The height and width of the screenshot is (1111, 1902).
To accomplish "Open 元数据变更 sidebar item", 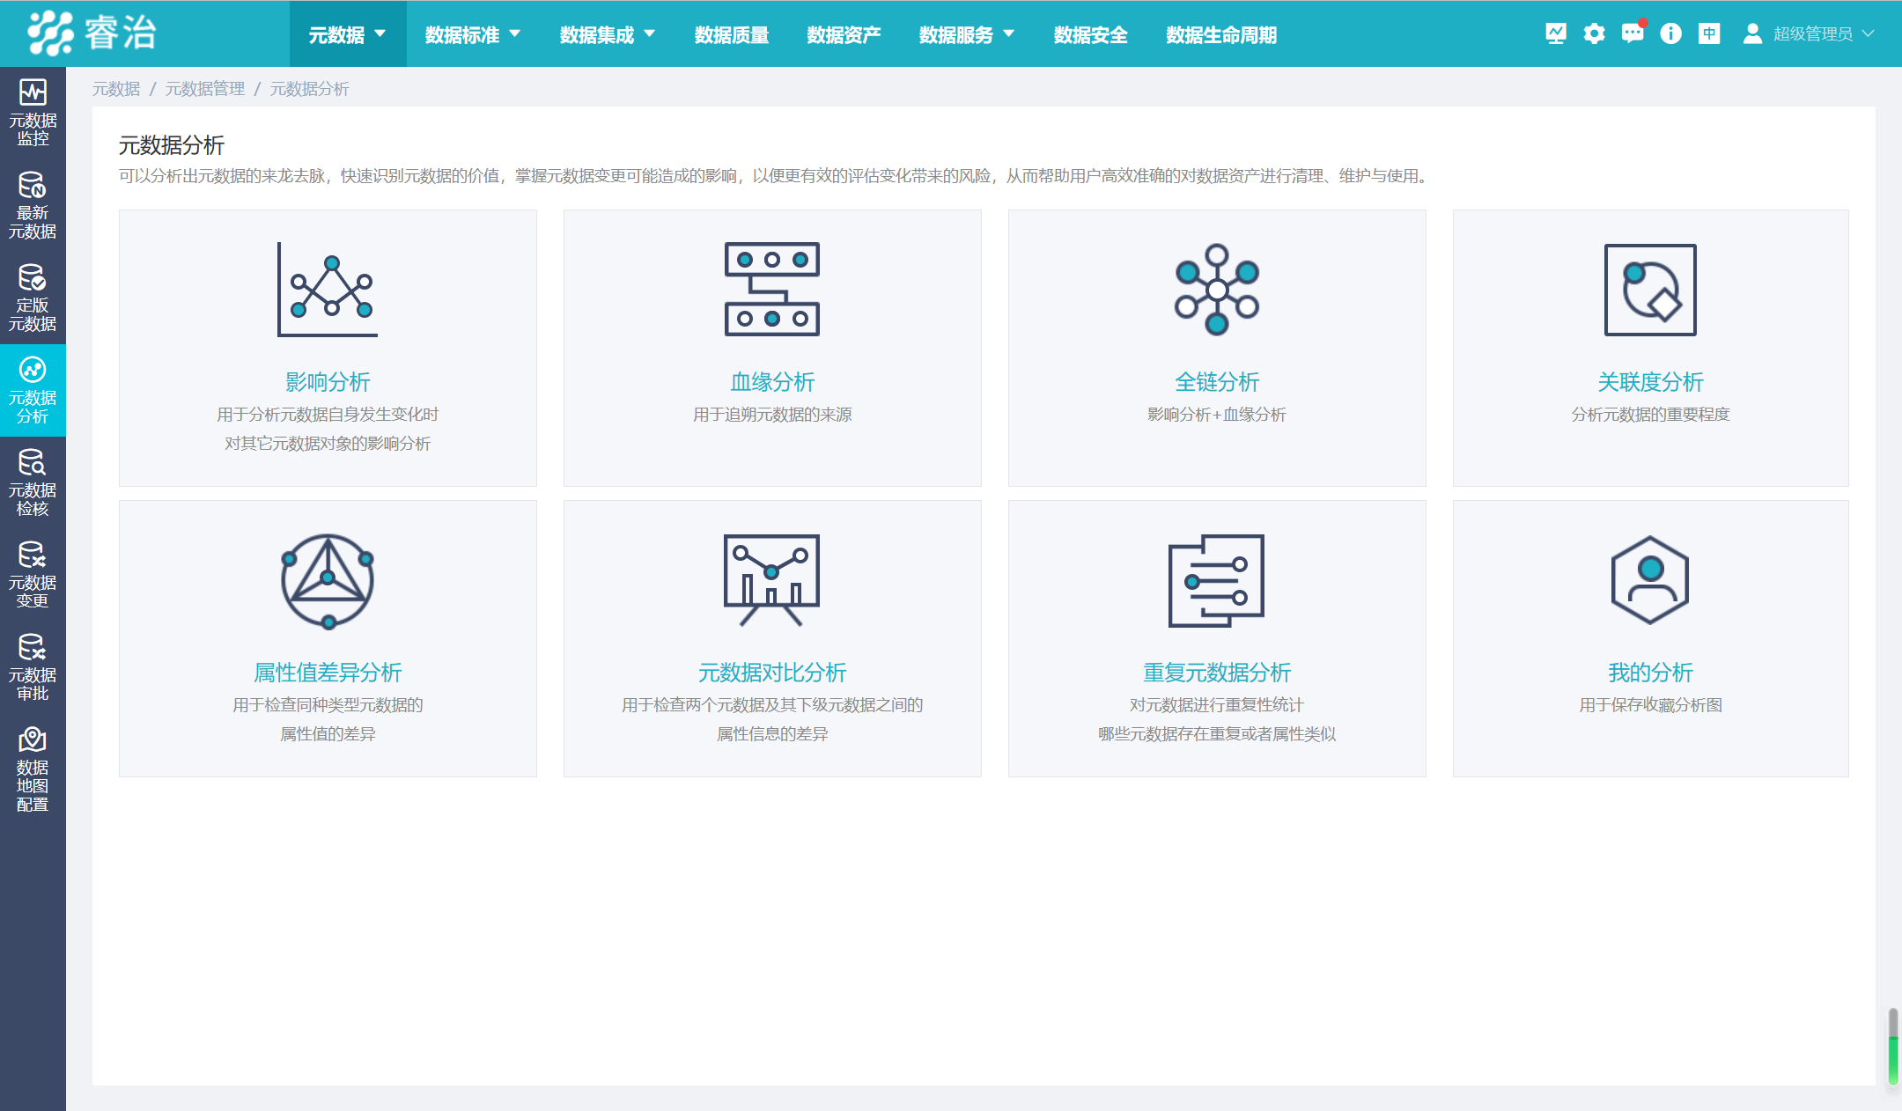I will point(33,575).
